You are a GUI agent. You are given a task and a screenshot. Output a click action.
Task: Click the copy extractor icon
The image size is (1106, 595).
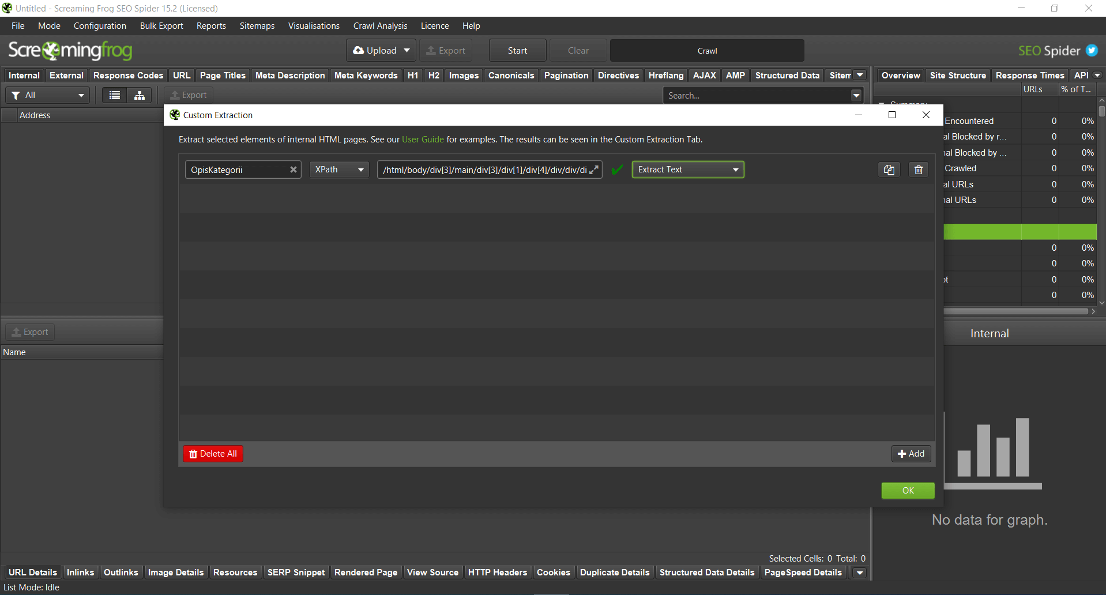889,170
